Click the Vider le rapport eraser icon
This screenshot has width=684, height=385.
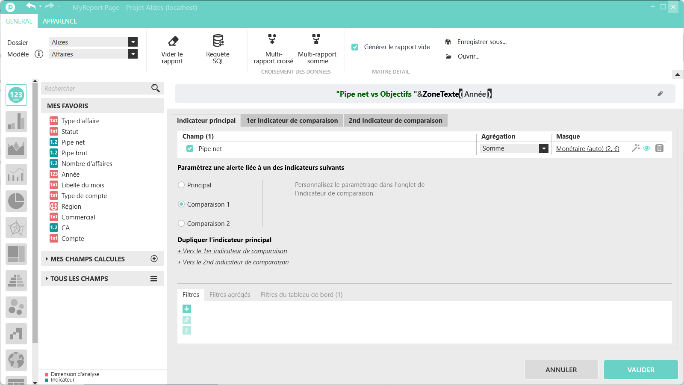click(173, 41)
